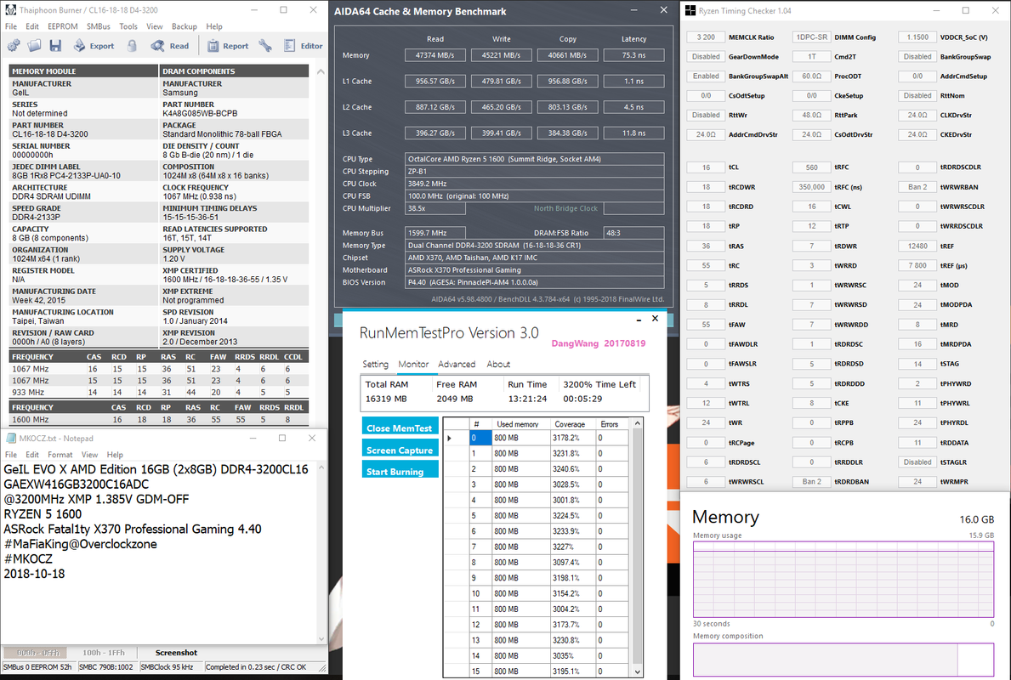Switch to Monitor tab in RunMemTestPro
This screenshot has height=680, width=1011.
pyautogui.click(x=413, y=364)
